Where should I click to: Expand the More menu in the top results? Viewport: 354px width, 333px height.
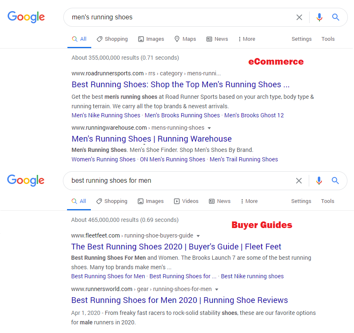247,39
